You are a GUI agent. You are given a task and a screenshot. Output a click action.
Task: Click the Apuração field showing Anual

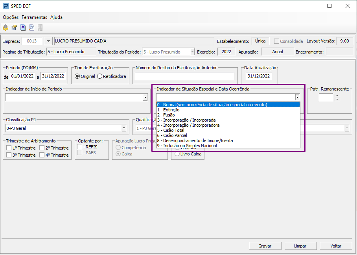278,52
